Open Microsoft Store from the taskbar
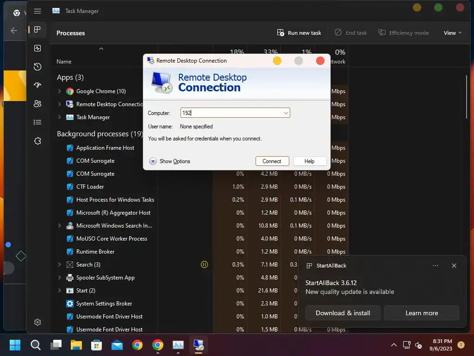This screenshot has height=356, width=474. (x=96, y=345)
